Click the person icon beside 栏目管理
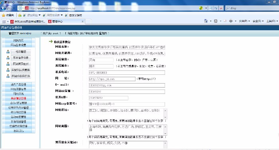Viewport: 279px width, 150px height. point(8,52)
